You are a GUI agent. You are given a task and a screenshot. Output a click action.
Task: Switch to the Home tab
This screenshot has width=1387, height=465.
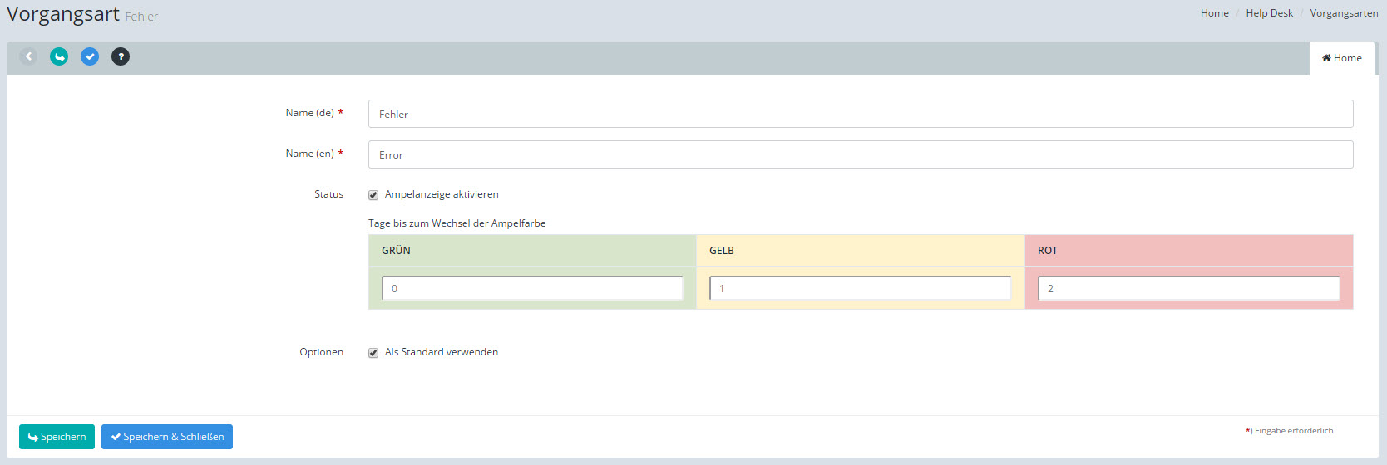pos(1341,58)
